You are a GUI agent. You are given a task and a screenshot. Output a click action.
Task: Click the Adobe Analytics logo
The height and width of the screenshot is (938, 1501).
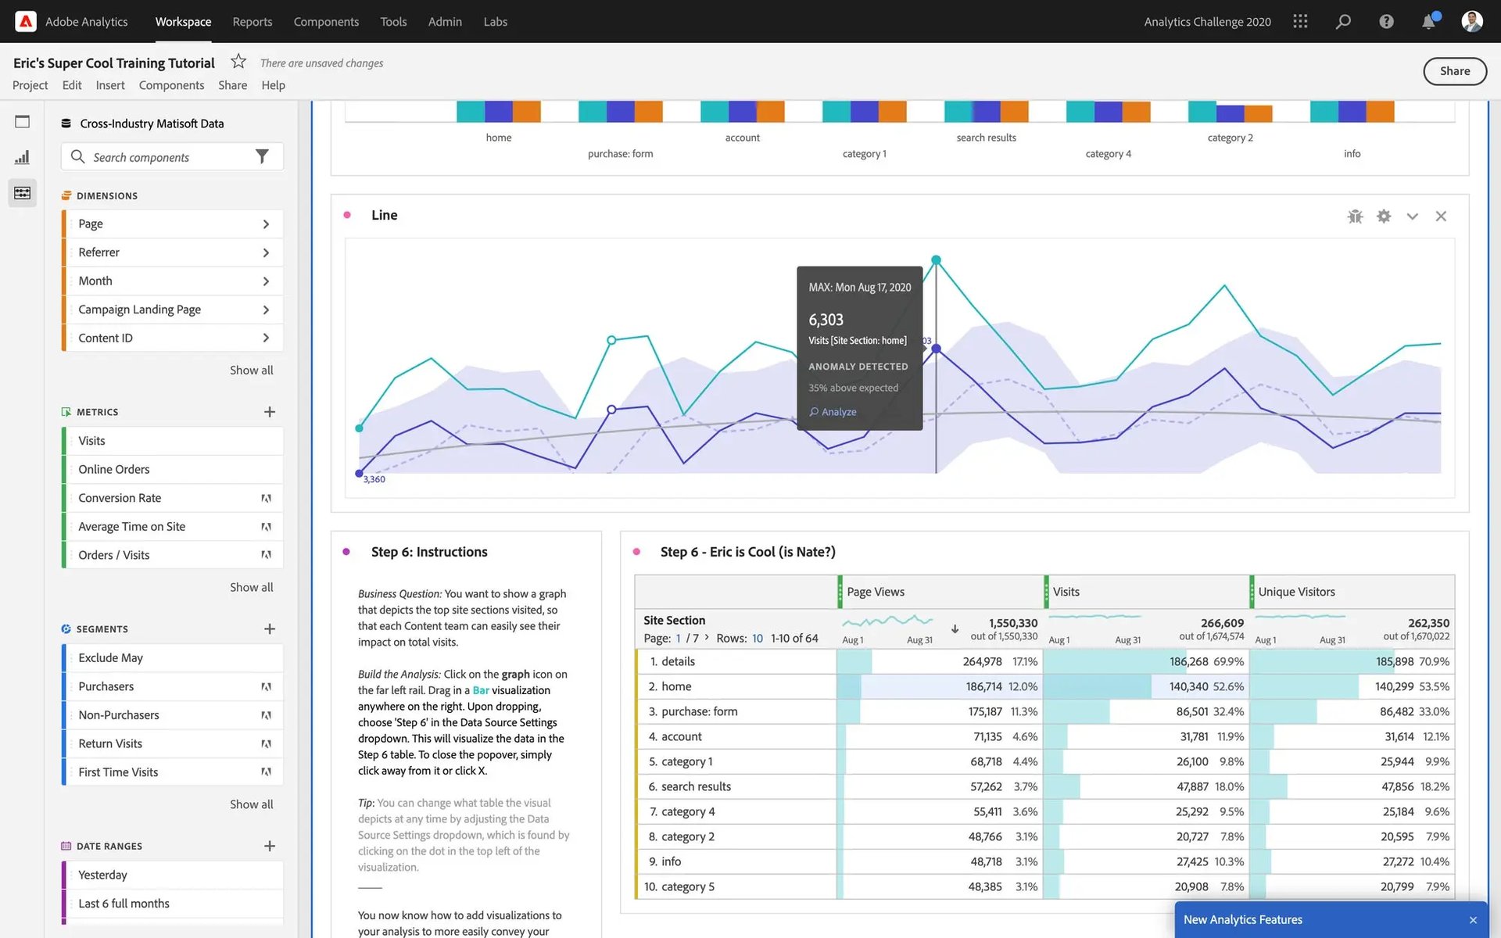click(26, 21)
